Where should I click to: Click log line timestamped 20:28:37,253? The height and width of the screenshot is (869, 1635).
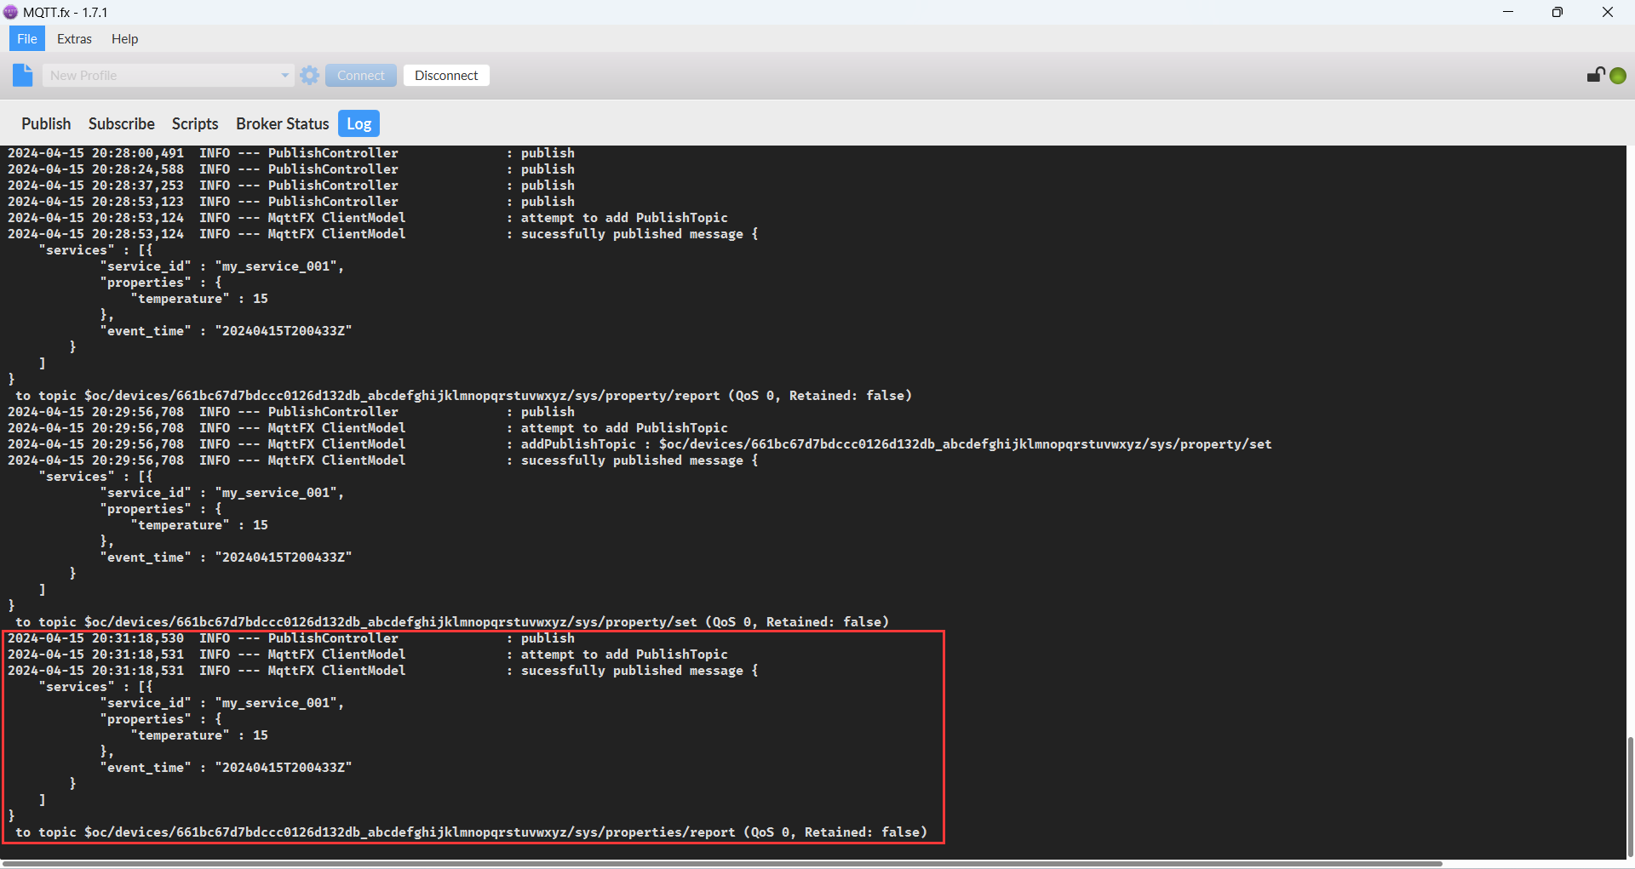pos(291,186)
